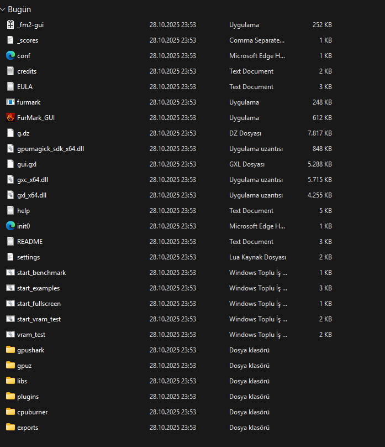
Task: Click the help text document icon
Action: coord(10,210)
